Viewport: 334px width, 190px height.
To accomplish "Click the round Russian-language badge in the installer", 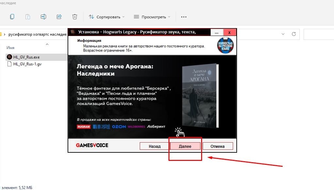I will point(225,45).
